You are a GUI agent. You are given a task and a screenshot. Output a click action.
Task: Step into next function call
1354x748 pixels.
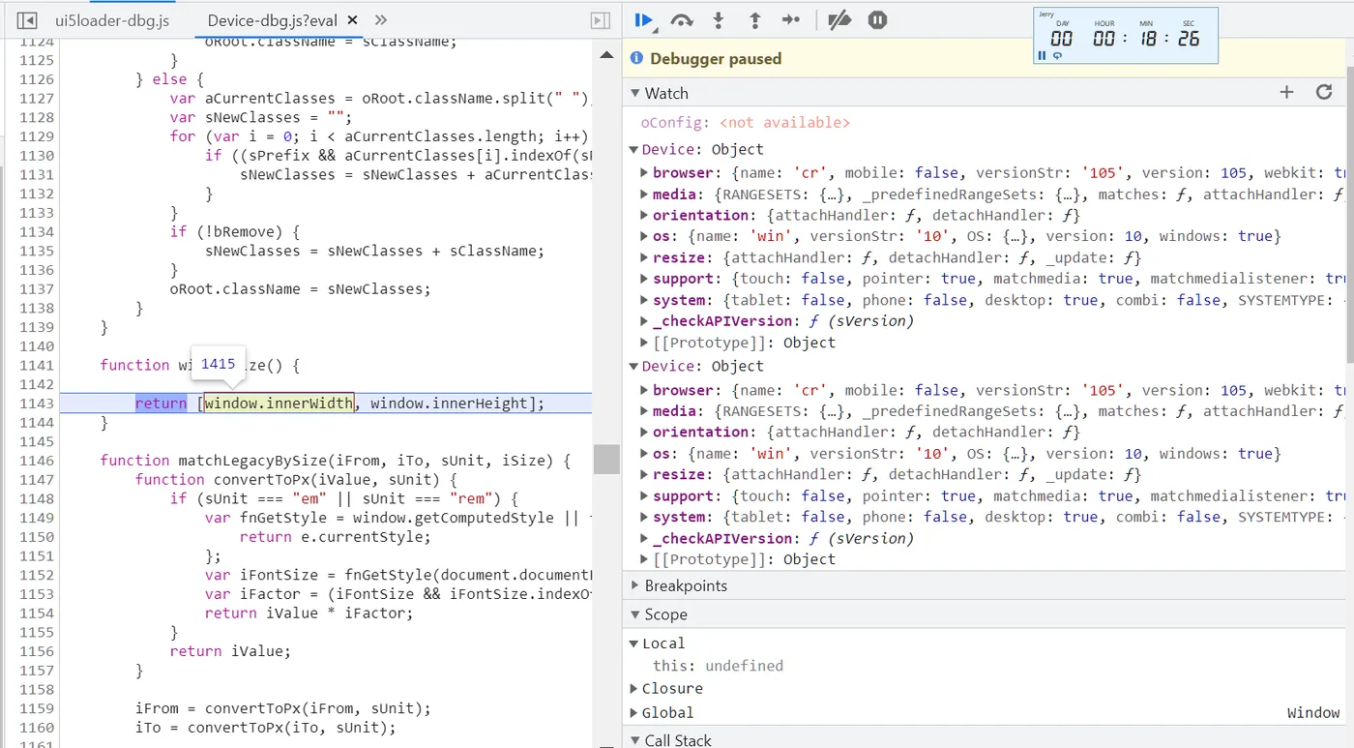click(719, 20)
